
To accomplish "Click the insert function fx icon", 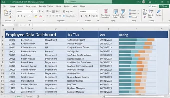I will (30, 25).
